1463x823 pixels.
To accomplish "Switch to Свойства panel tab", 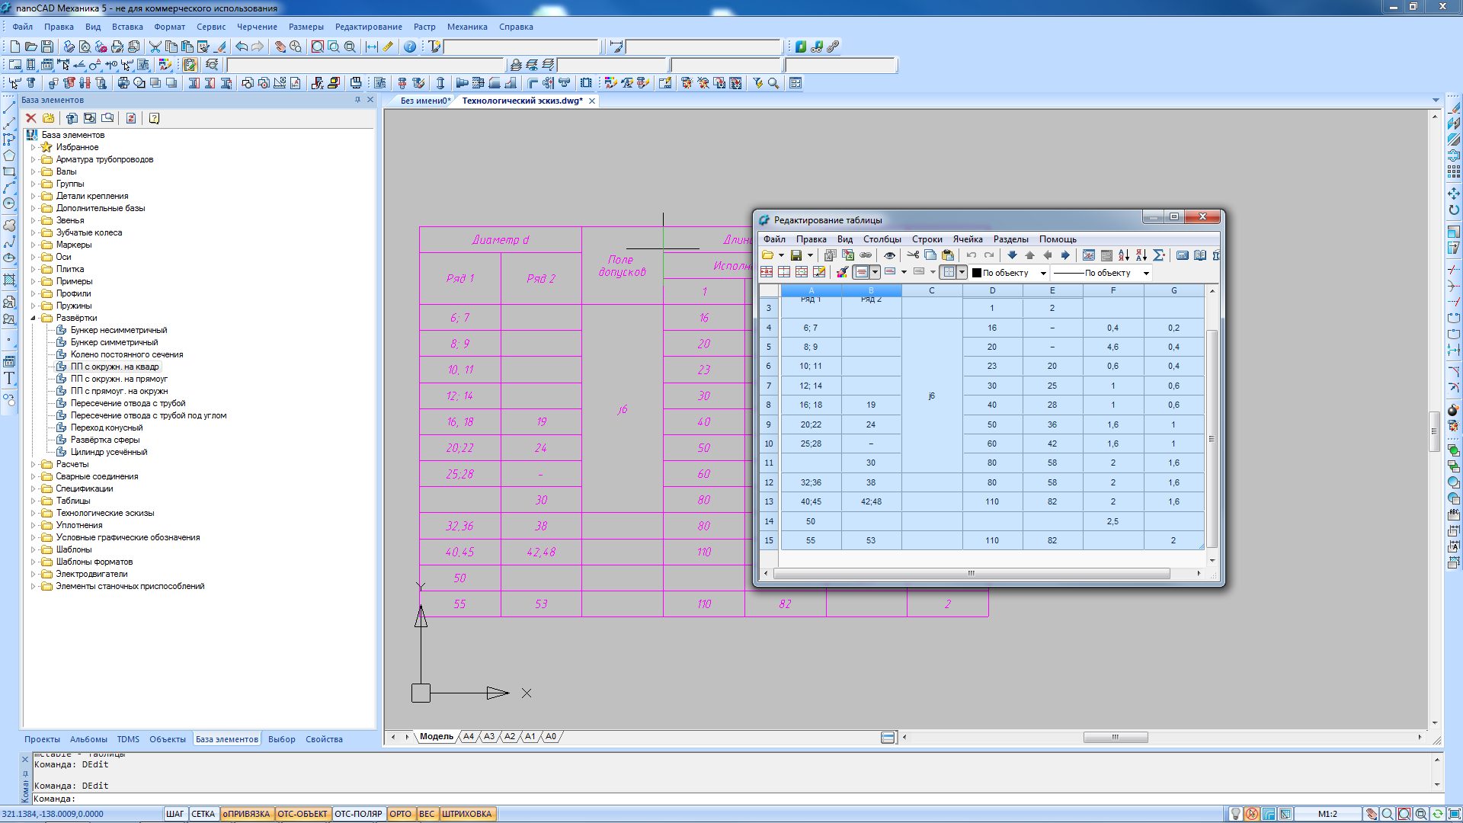I will (324, 739).
